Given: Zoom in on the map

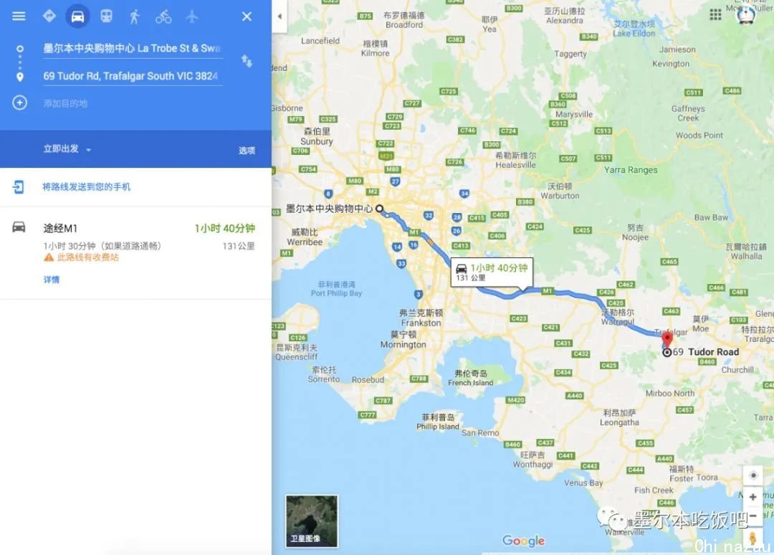Looking at the screenshot, I should [752, 497].
